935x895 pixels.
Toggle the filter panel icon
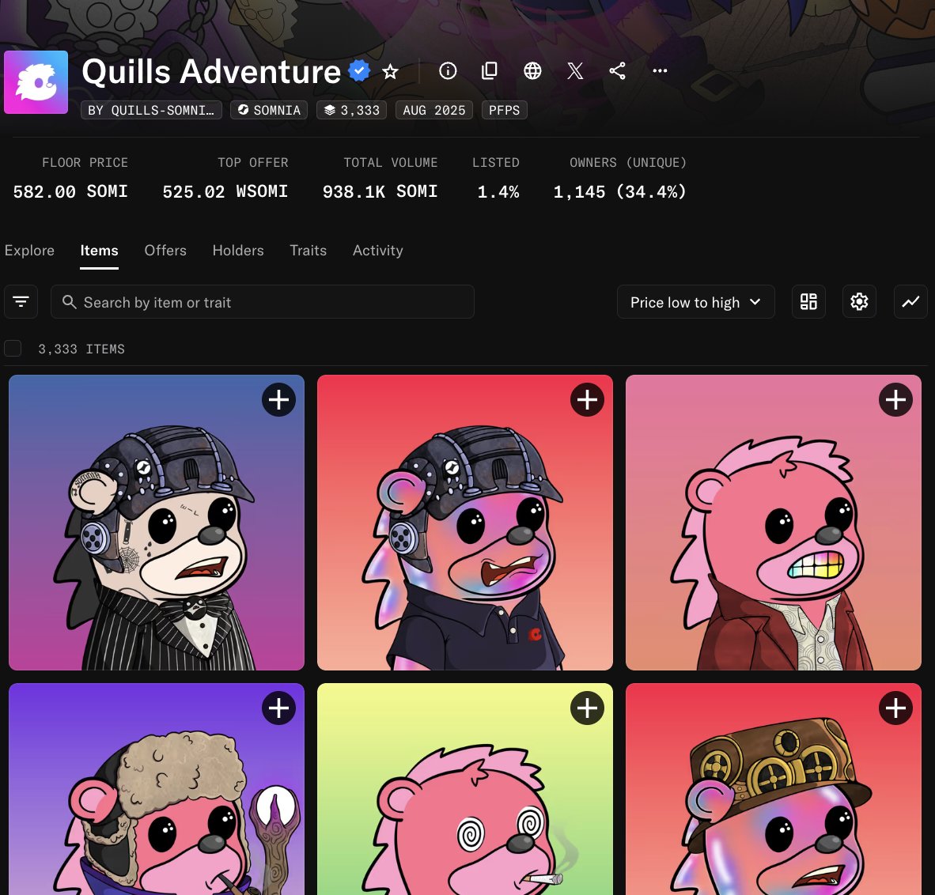coord(21,301)
